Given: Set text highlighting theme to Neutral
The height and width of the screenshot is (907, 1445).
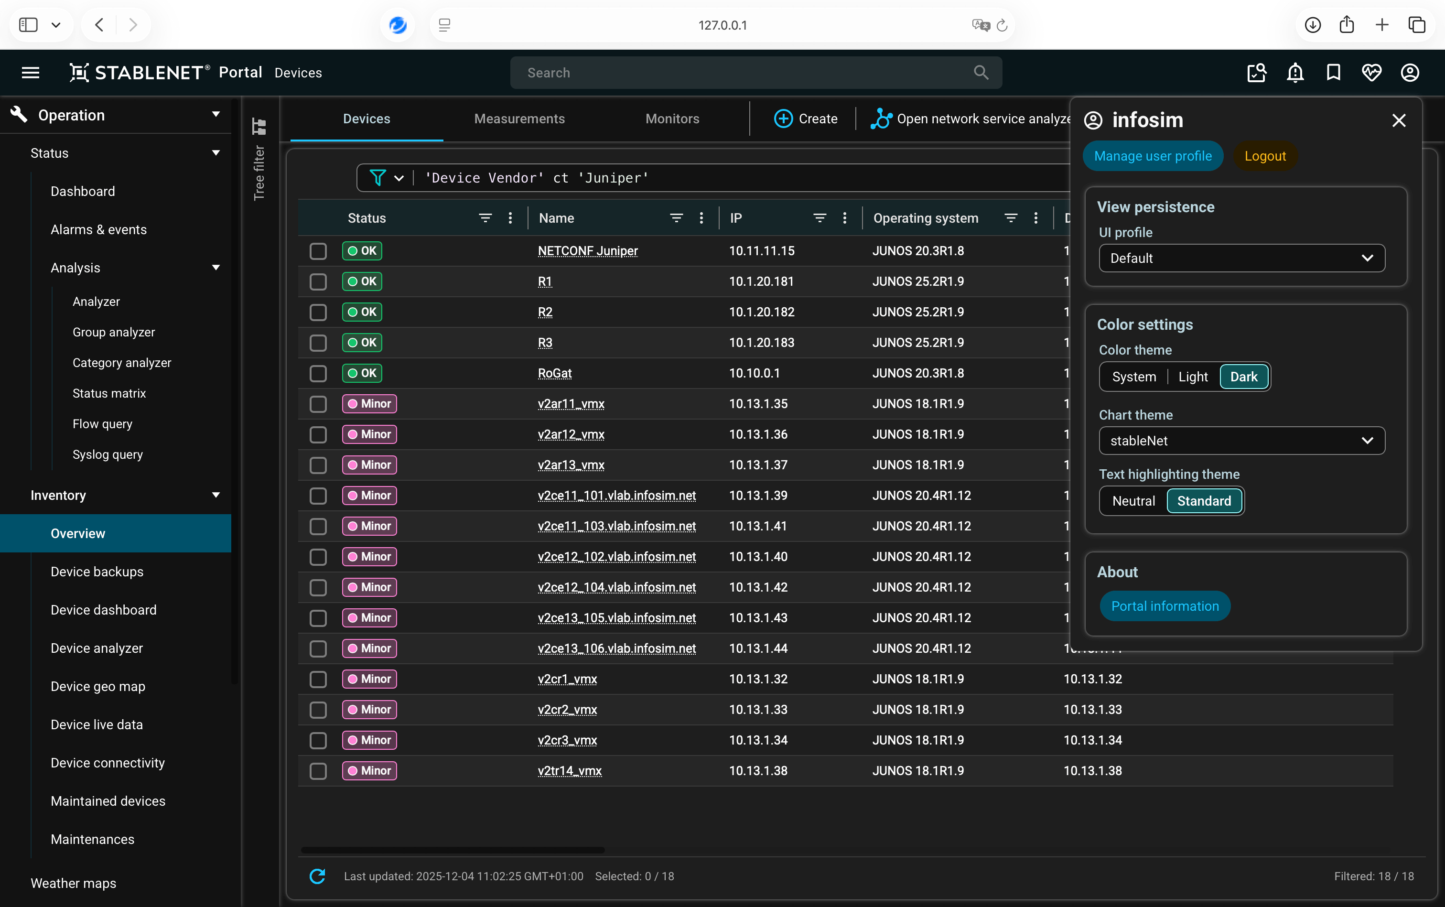Looking at the screenshot, I should (1132, 501).
